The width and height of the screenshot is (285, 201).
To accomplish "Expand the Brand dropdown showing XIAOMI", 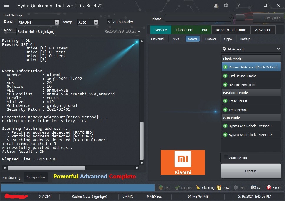I will [57, 22].
